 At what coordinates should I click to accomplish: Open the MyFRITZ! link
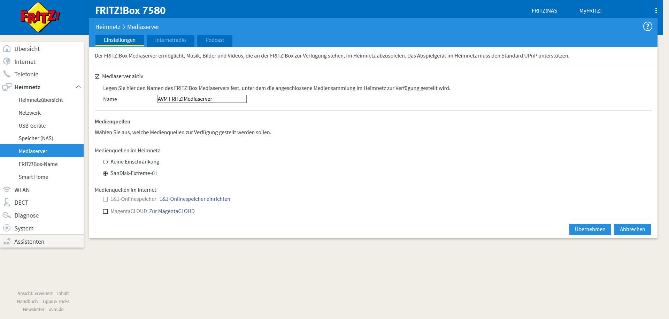point(590,10)
